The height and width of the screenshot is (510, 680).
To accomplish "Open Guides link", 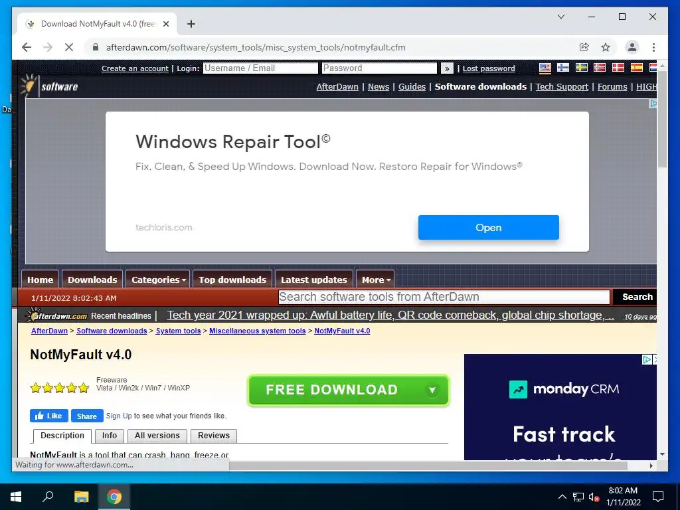I will (x=412, y=87).
